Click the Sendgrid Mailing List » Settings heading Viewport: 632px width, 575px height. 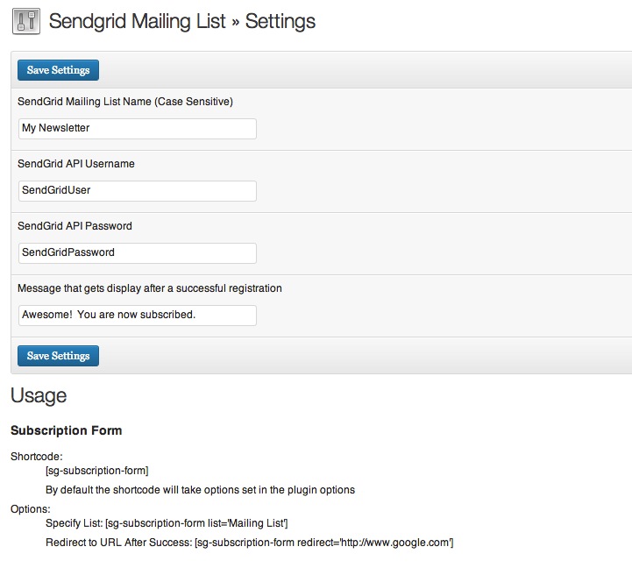click(x=181, y=21)
